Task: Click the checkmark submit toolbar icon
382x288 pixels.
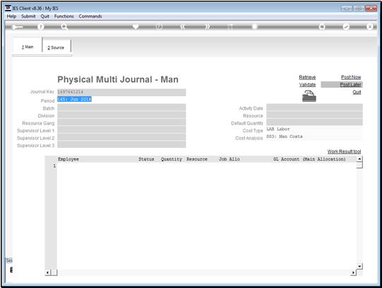Action: pyautogui.click(x=346, y=27)
